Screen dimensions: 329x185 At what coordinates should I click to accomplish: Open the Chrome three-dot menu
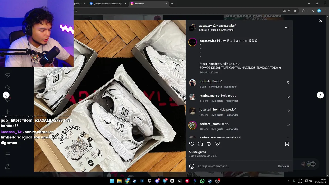325,11
